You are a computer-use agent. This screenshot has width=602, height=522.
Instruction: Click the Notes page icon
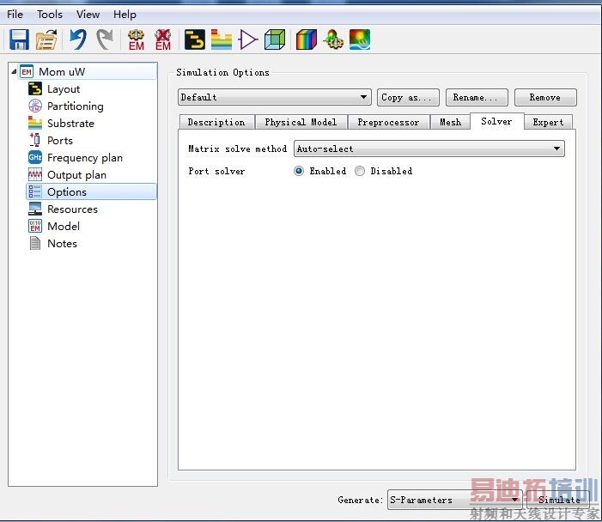coord(35,243)
